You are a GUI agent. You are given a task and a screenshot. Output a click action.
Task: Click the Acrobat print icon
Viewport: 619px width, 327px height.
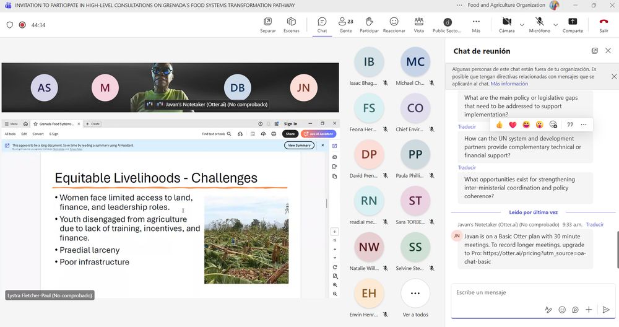274,134
